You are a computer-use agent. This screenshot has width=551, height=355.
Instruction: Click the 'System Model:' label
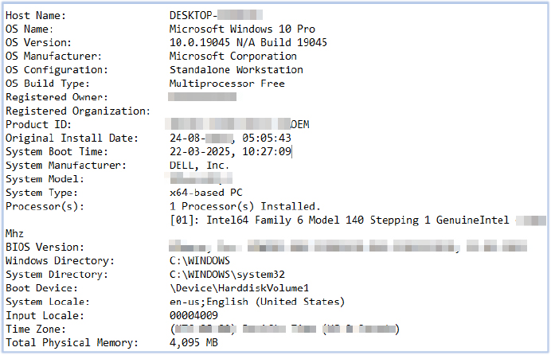45,179
